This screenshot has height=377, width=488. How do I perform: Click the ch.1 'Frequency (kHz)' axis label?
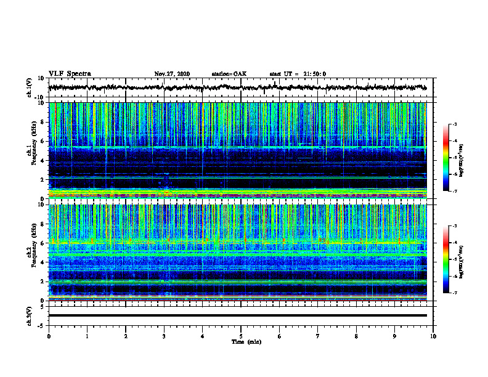(35, 142)
